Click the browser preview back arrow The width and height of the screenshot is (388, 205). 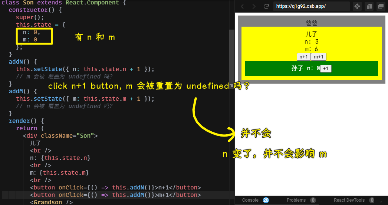pos(242,6)
